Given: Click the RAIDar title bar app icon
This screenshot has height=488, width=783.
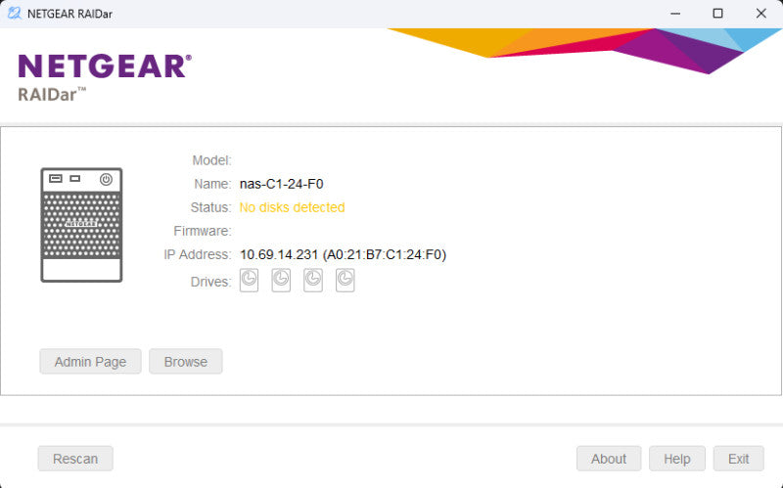Looking at the screenshot, I should pyautogui.click(x=14, y=14).
